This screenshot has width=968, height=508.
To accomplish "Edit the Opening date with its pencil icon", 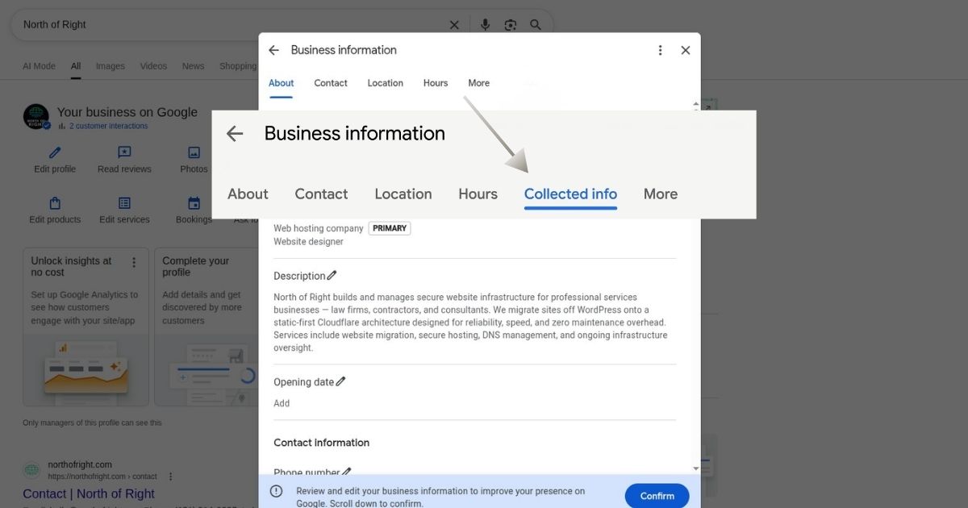I will [340, 381].
